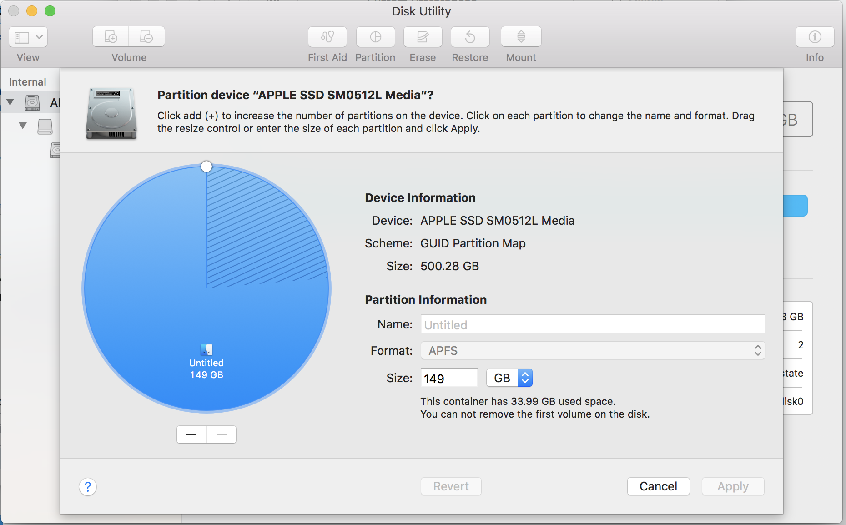Add a partition with the plus button
Viewport: 846px width, 525px height.
point(191,434)
